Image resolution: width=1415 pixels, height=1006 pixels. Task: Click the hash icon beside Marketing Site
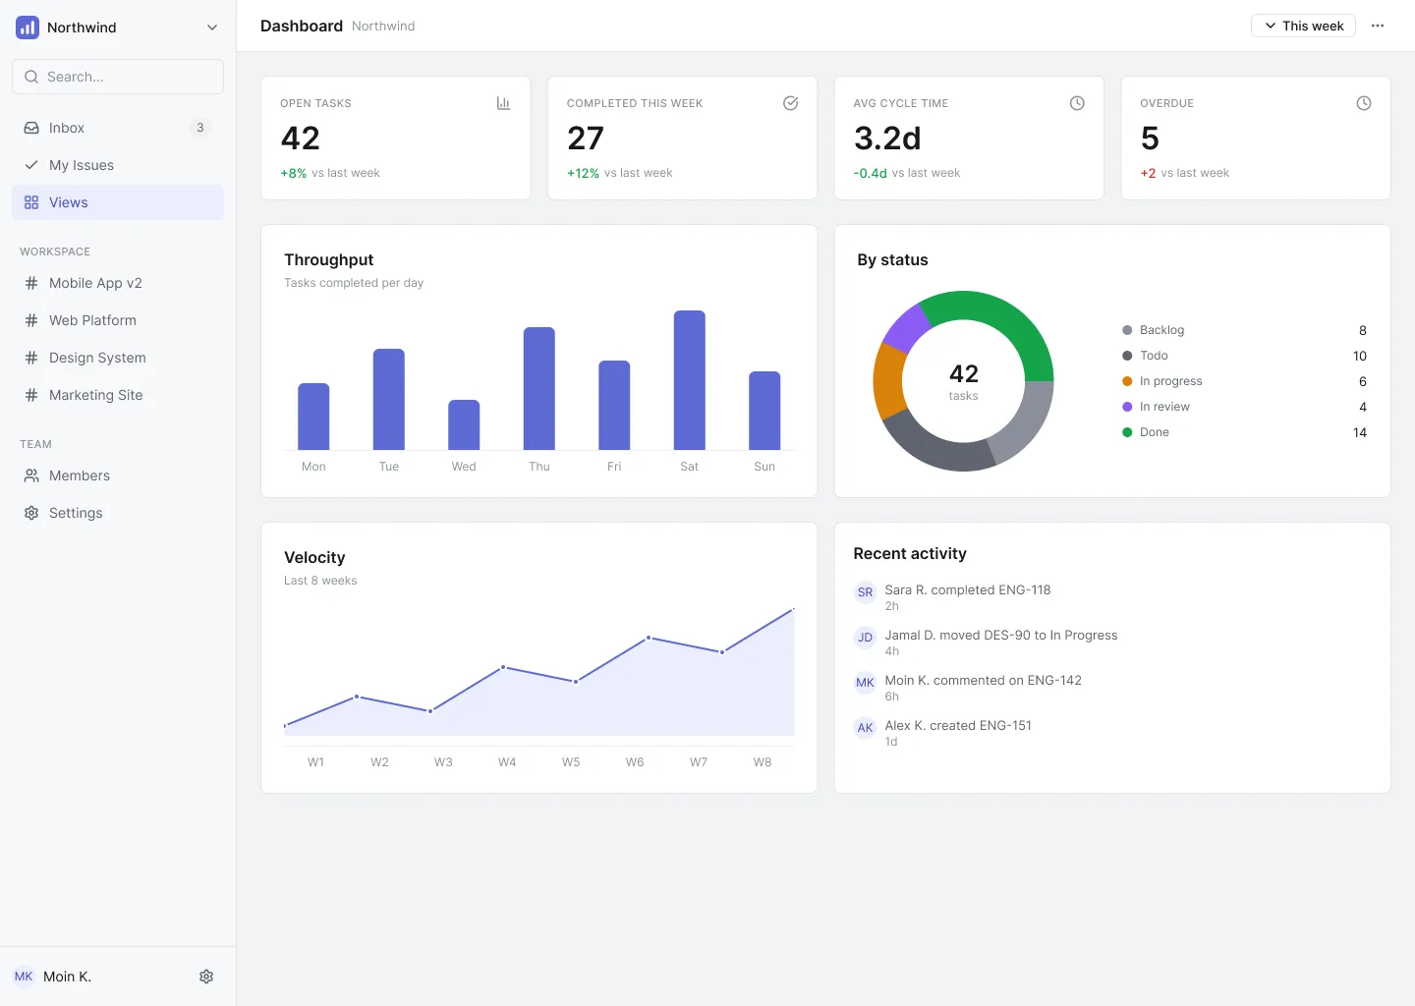31,395
